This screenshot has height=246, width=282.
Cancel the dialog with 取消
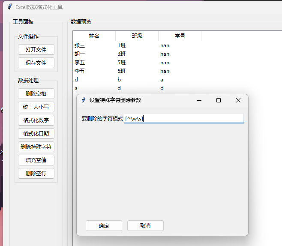[145, 226]
